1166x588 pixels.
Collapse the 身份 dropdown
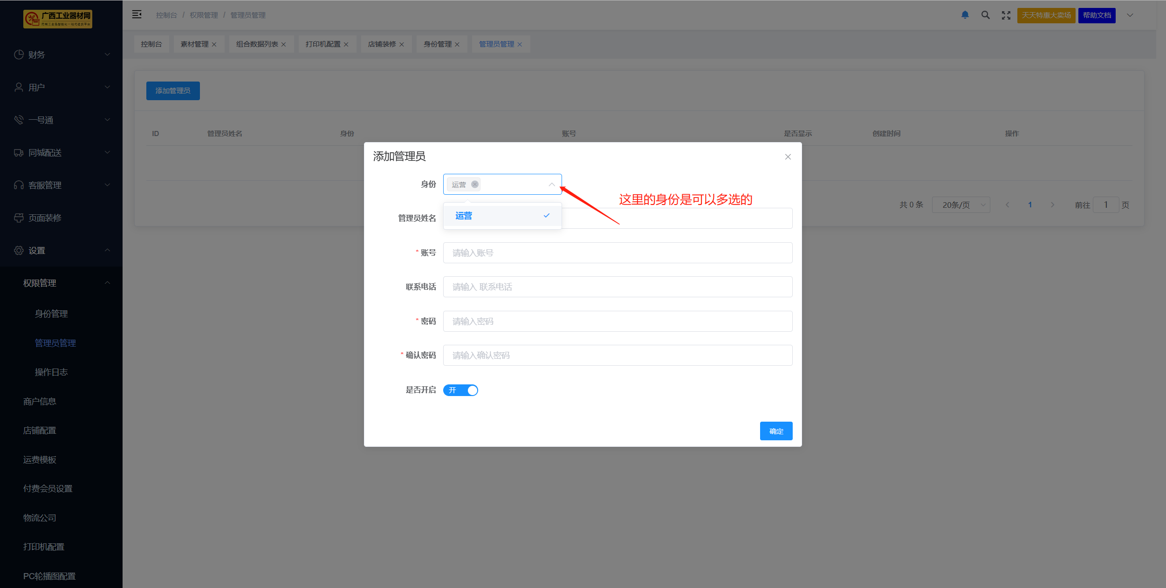(551, 185)
